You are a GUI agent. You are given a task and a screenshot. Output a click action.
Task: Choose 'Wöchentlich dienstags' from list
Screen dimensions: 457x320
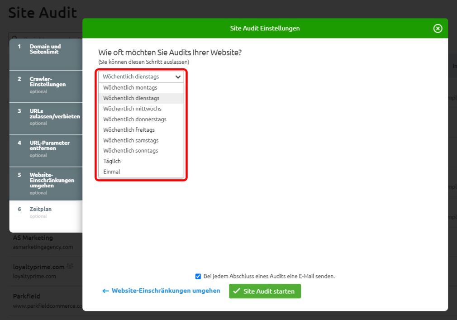pyautogui.click(x=131, y=98)
